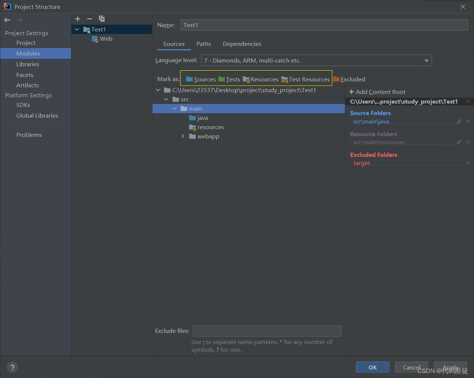The width and height of the screenshot is (474, 378).
Task: Click the Excluded Folders heading
Action: tap(374, 155)
